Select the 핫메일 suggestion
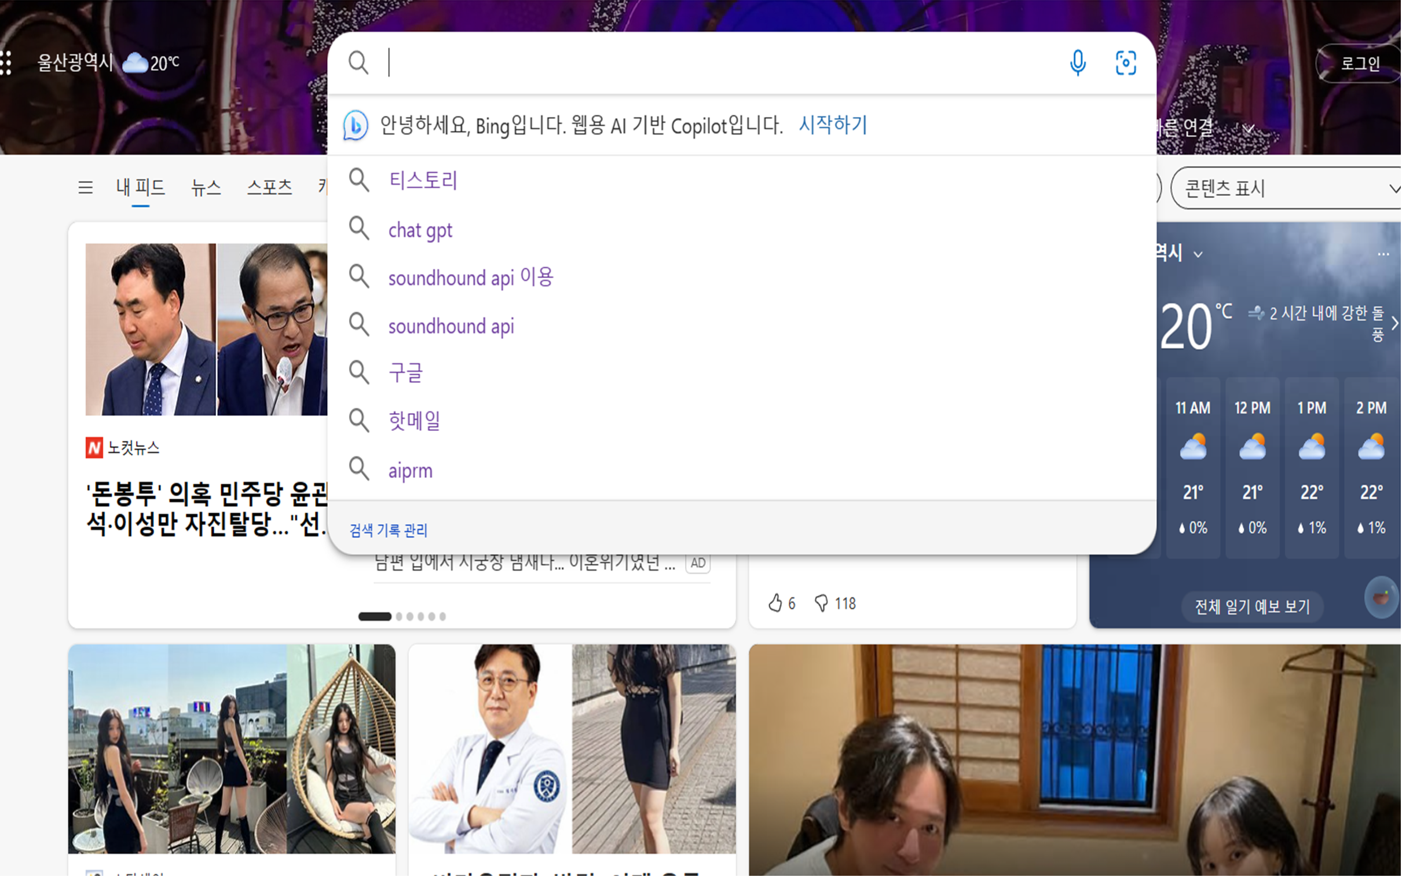 pos(742,421)
